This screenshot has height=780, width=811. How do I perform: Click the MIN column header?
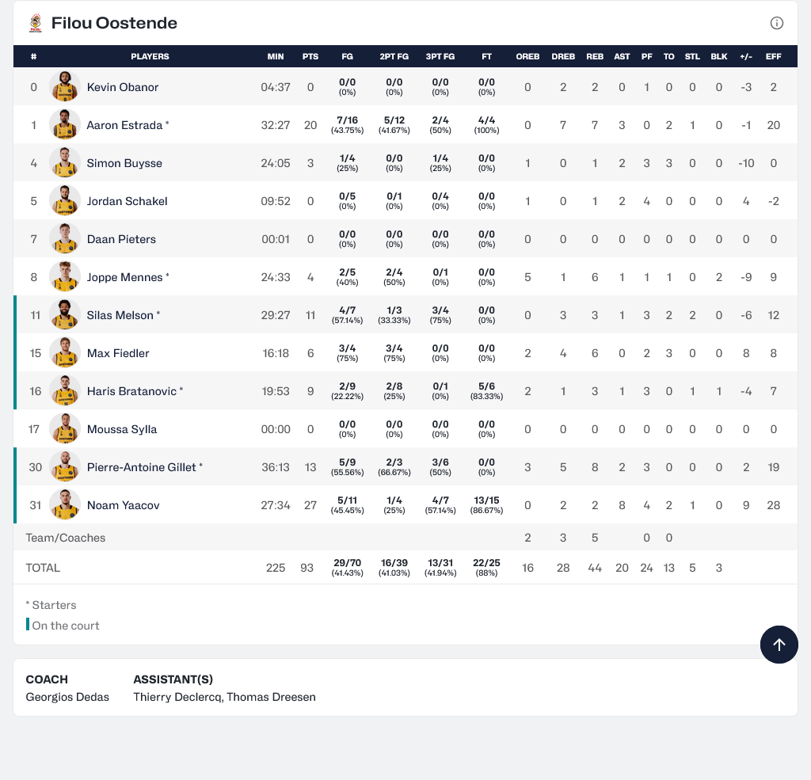[x=276, y=56]
